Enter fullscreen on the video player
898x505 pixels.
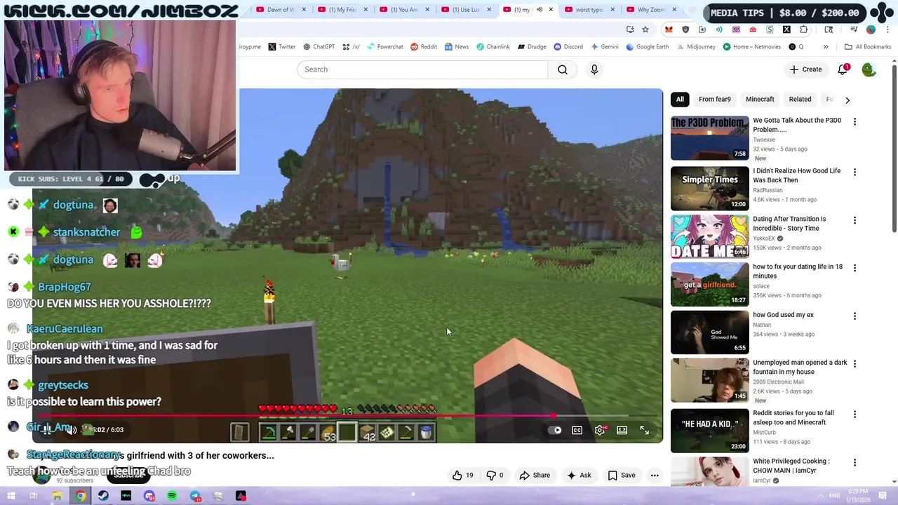tap(645, 430)
